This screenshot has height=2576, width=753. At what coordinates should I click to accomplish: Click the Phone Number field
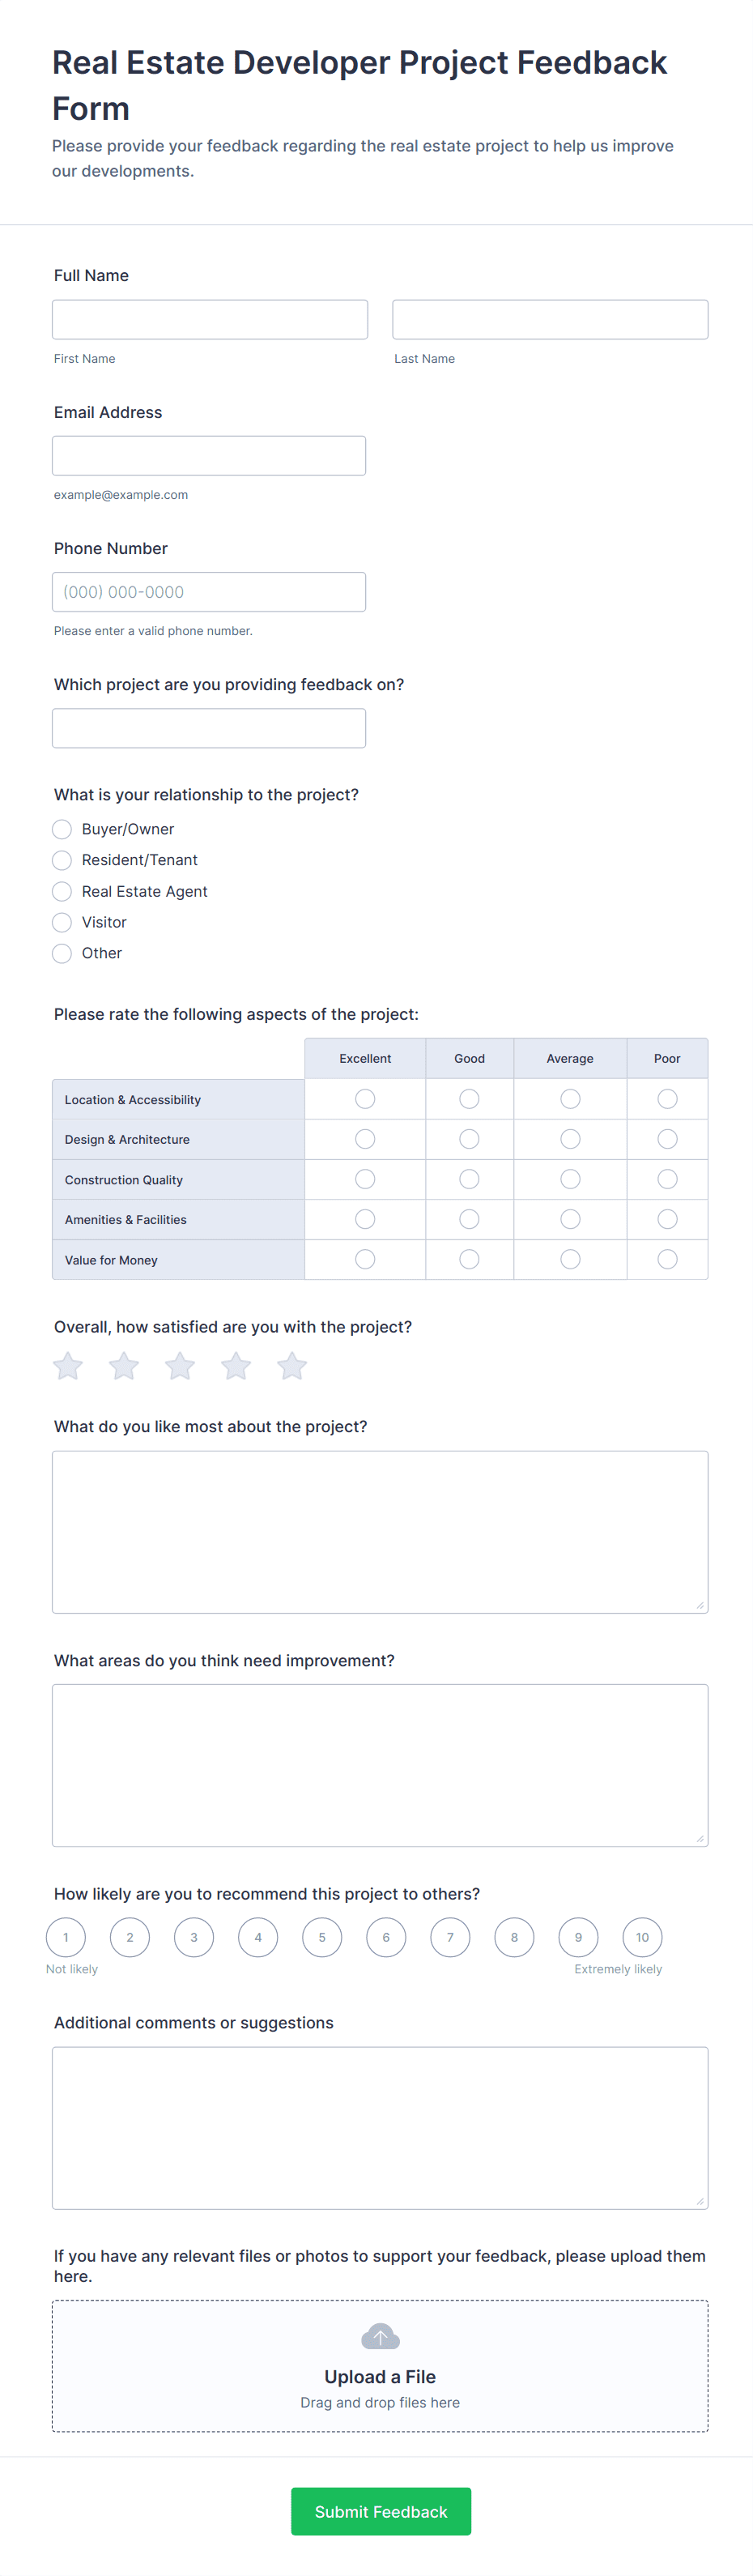click(209, 592)
